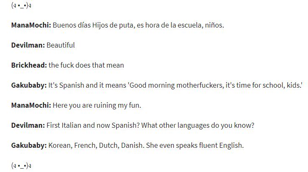Screen dimensions: 308x172
Task: Click the word 'Italian' in Devilman's question
Action: click(x=71, y=125)
